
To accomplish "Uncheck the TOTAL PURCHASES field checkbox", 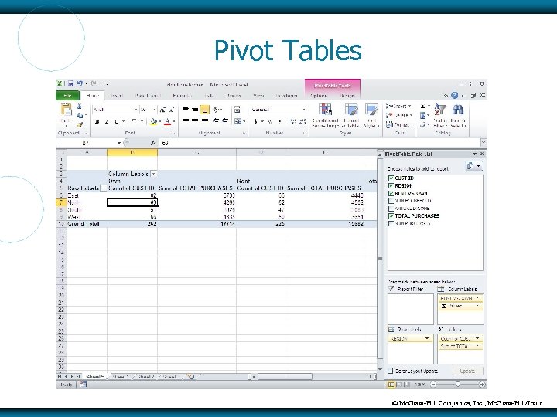I will click(x=391, y=216).
